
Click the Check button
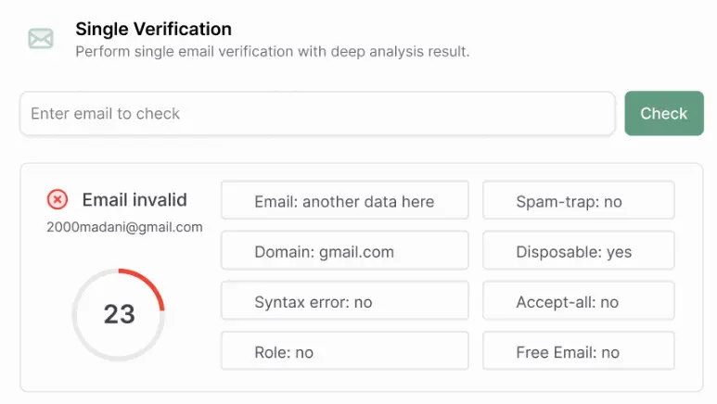click(664, 113)
